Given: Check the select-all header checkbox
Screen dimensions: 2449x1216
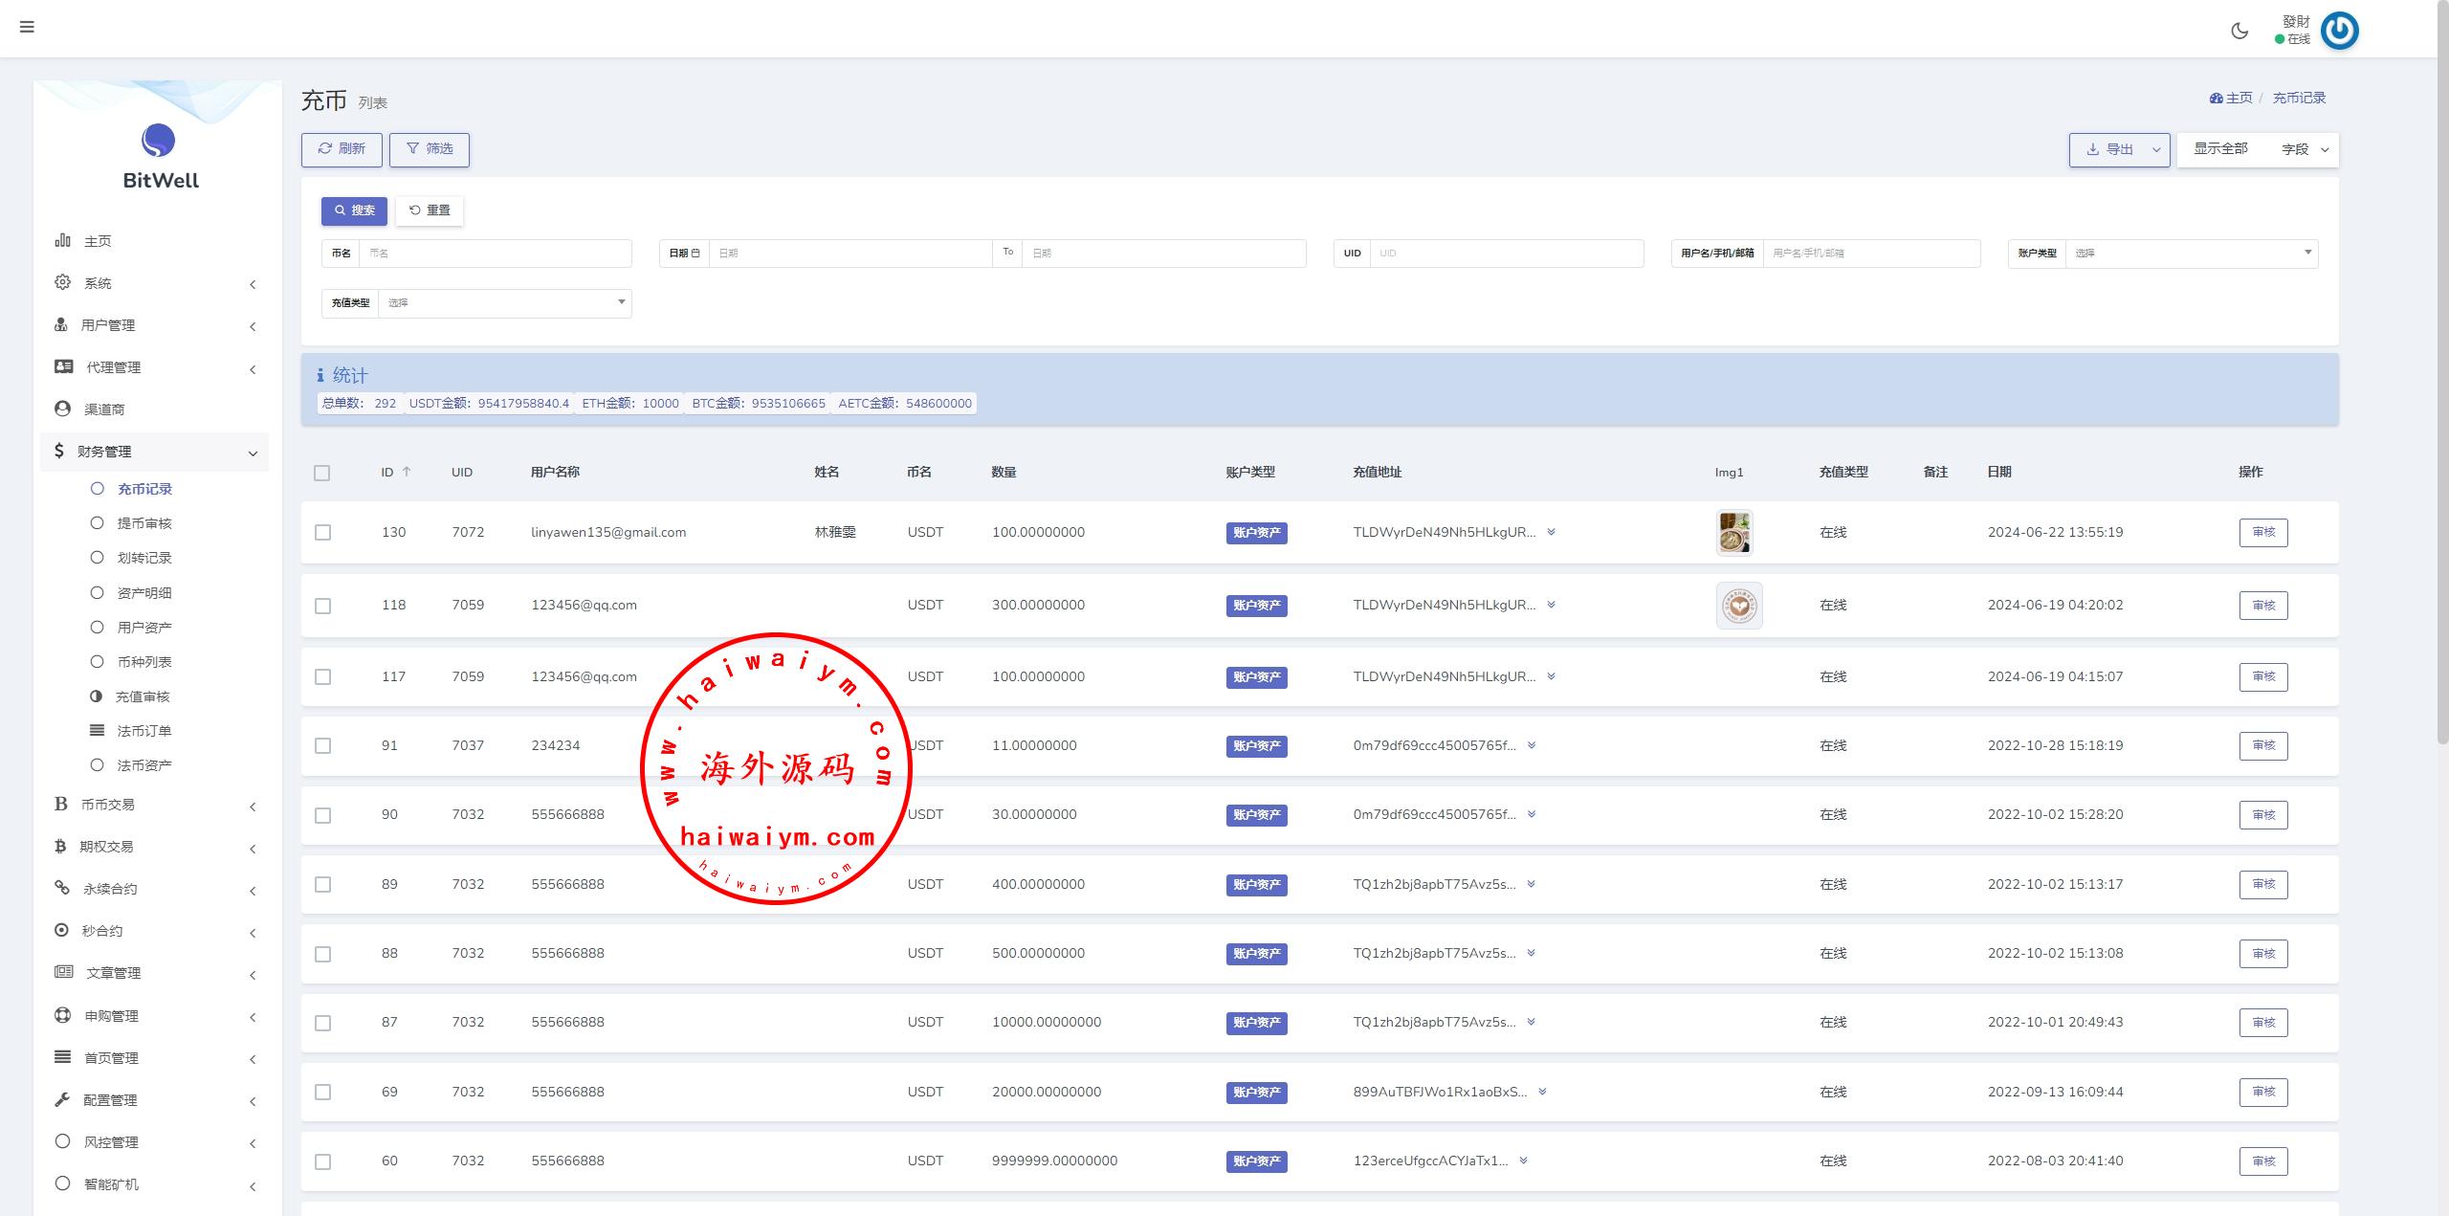Looking at the screenshot, I should tap(322, 473).
